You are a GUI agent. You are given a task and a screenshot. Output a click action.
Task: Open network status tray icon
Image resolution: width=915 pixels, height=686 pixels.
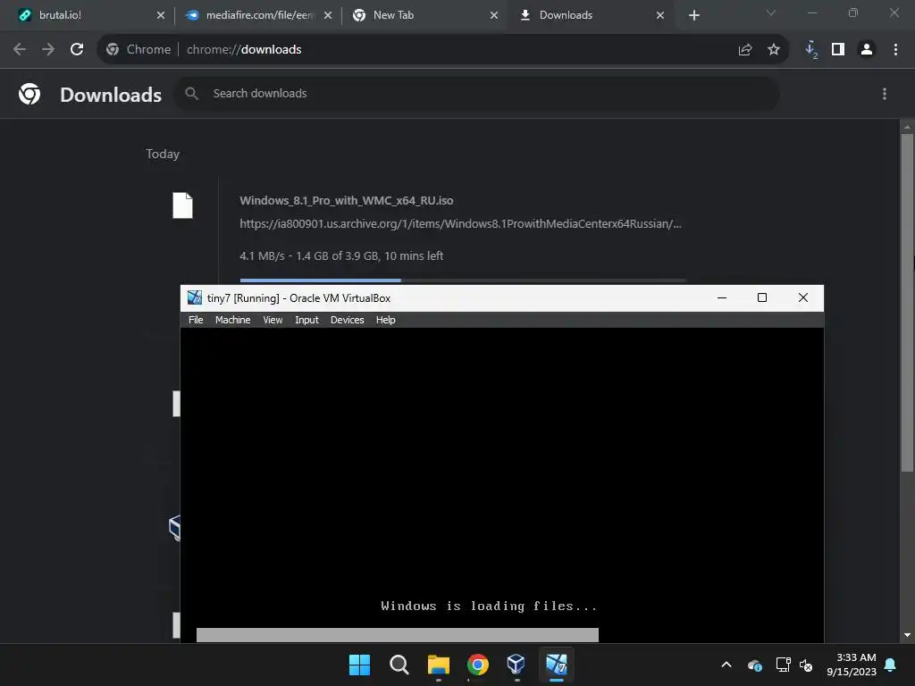783,665
